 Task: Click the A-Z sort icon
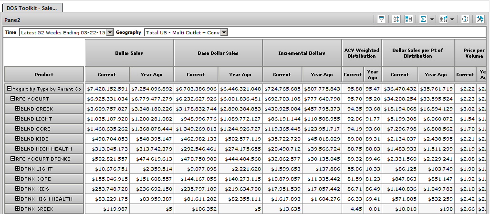tap(396, 19)
